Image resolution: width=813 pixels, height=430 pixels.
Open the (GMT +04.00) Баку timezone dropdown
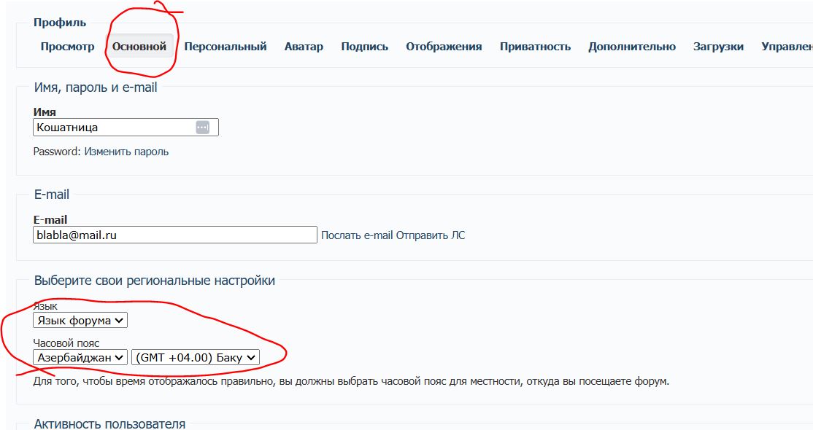coord(196,357)
